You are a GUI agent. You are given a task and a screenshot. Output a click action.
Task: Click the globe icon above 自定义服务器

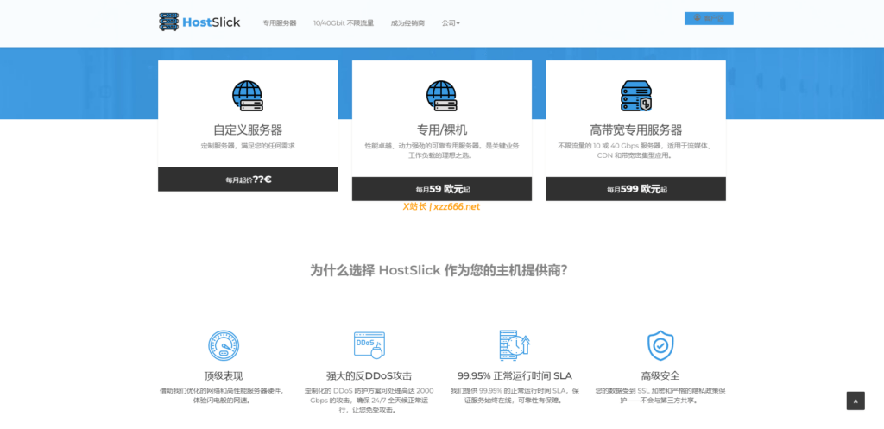248,96
